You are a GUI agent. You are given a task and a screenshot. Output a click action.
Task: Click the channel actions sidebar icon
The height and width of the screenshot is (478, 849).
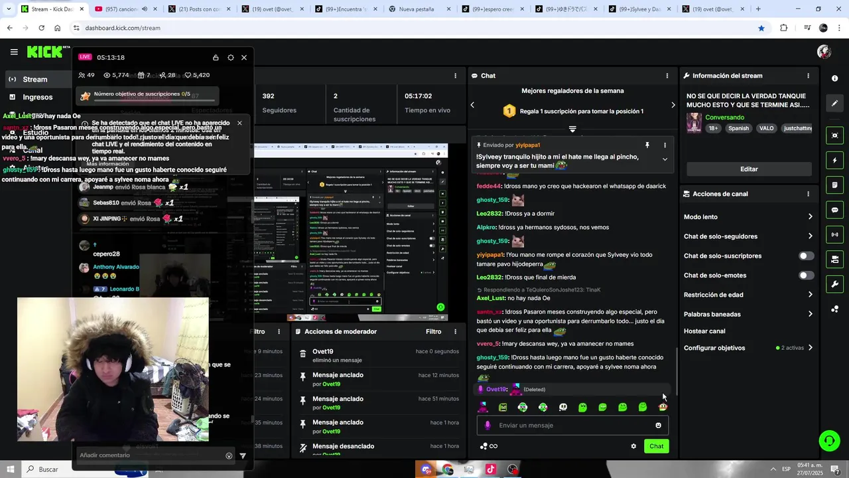(834, 259)
